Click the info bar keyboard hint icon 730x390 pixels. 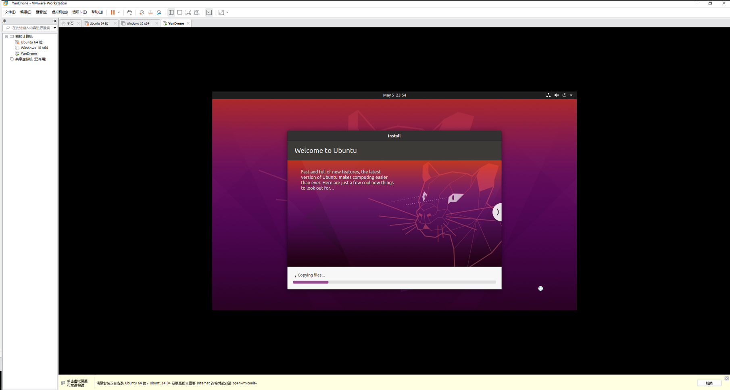point(63,383)
